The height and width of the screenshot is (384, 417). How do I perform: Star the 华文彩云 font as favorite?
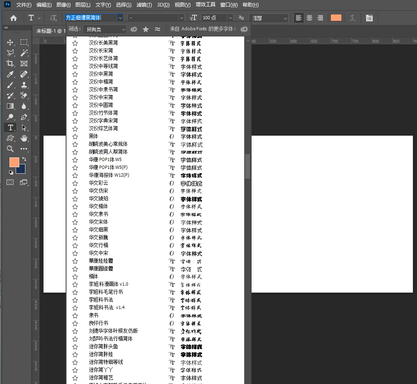point(75,183)
